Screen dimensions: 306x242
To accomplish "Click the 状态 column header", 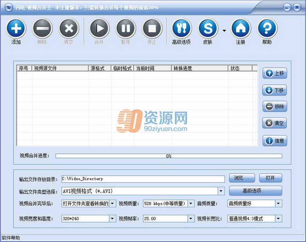I will point(240,68).
